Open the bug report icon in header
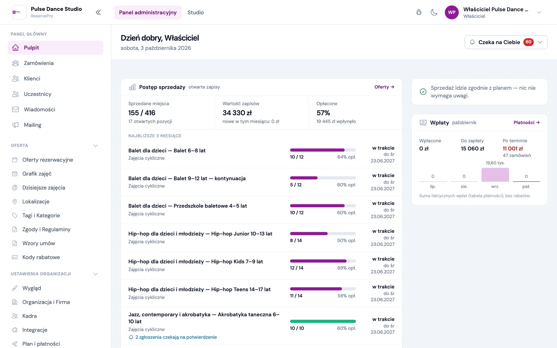Image resolution: width=557 pixels, height=348 pixels. (419, 12)
